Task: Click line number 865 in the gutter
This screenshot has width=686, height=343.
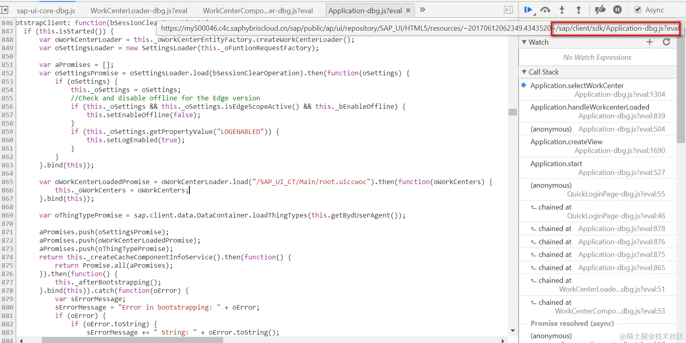Action: pos(7,182)
